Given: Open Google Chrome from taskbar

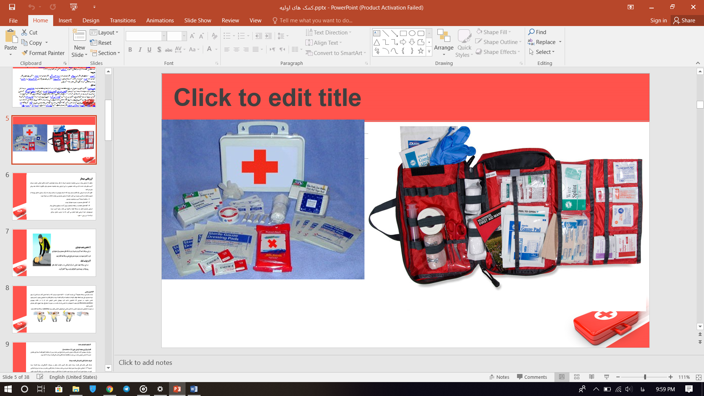Looking at the screenshot, I should tap(109, 389).
